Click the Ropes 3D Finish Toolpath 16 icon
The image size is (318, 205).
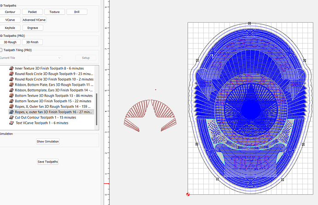pos(12,112)
